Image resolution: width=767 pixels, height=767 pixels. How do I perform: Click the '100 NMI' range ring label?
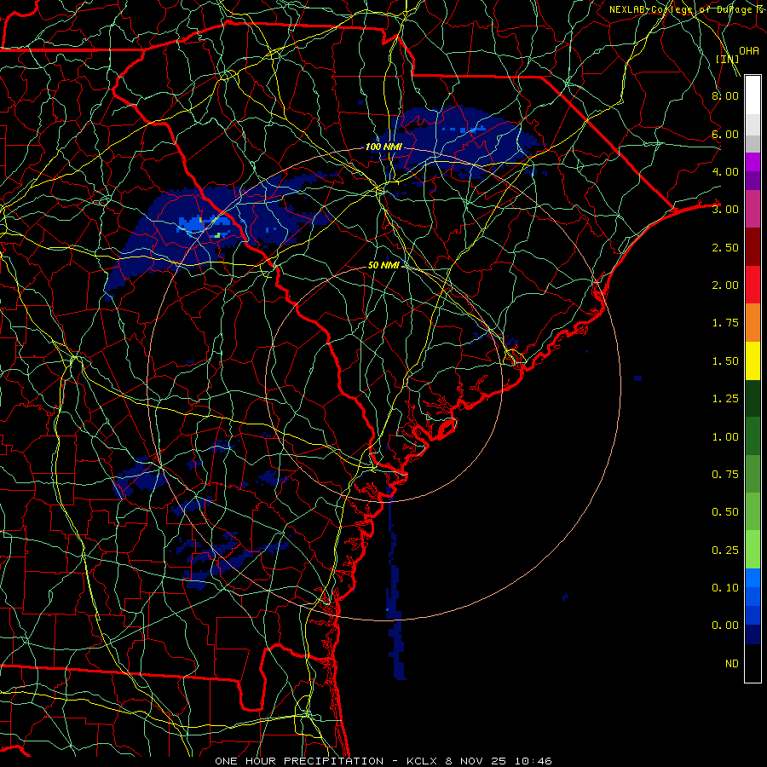click(383, 147)
